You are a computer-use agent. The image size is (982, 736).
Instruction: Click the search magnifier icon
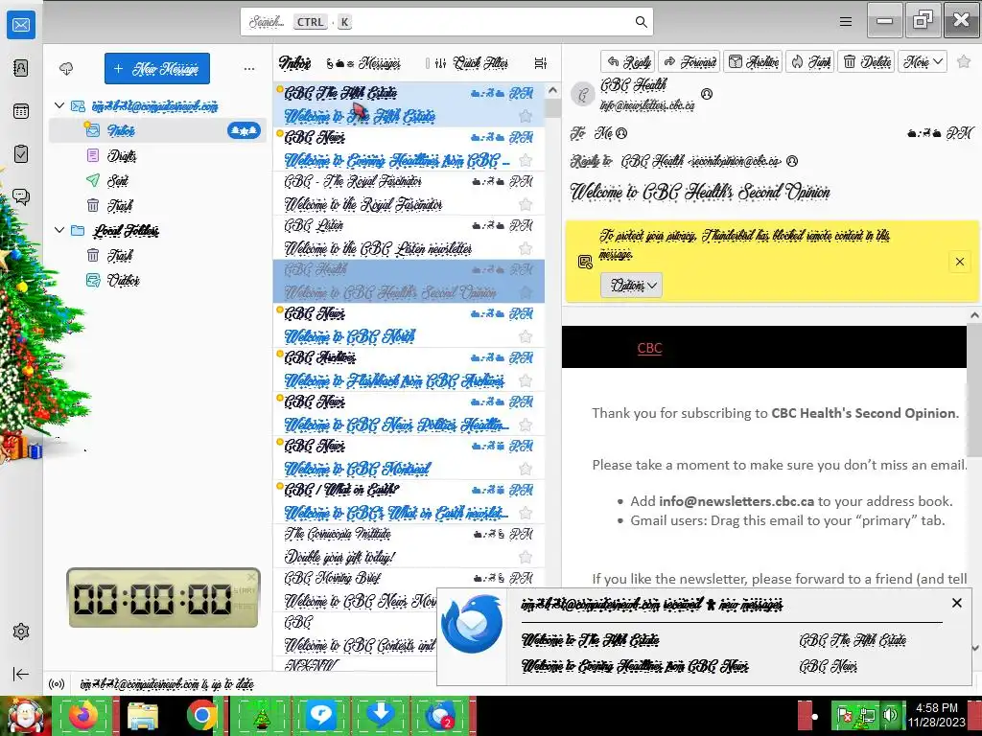[641, 22]
